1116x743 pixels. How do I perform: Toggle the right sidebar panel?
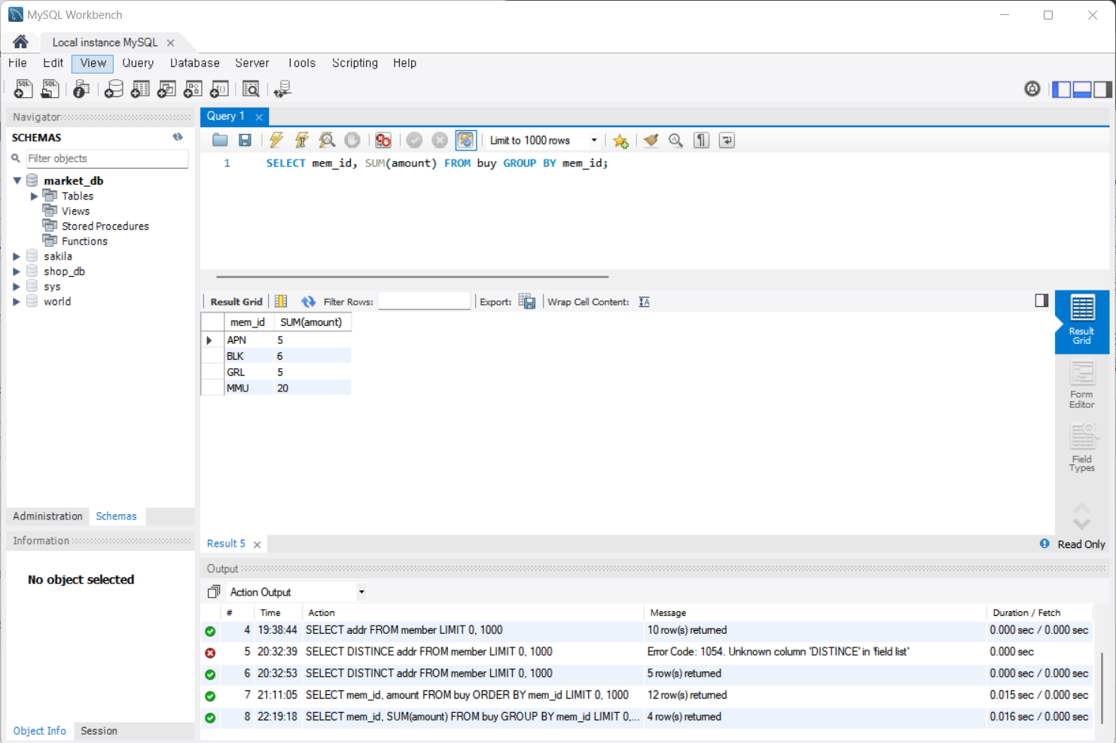coord(1102,89)
